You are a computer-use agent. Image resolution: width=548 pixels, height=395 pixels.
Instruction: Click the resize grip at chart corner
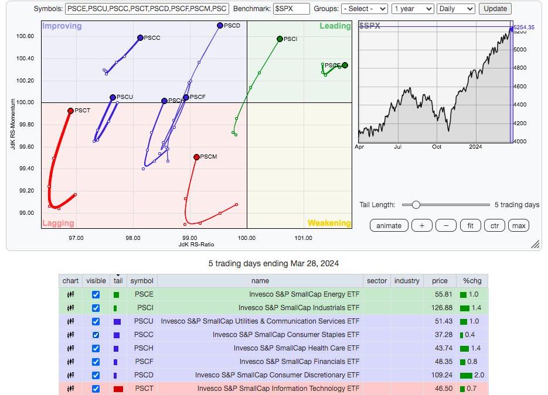[x=535, y=244]
